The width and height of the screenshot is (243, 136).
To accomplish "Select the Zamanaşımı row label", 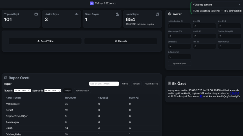I will click(13, 122).
